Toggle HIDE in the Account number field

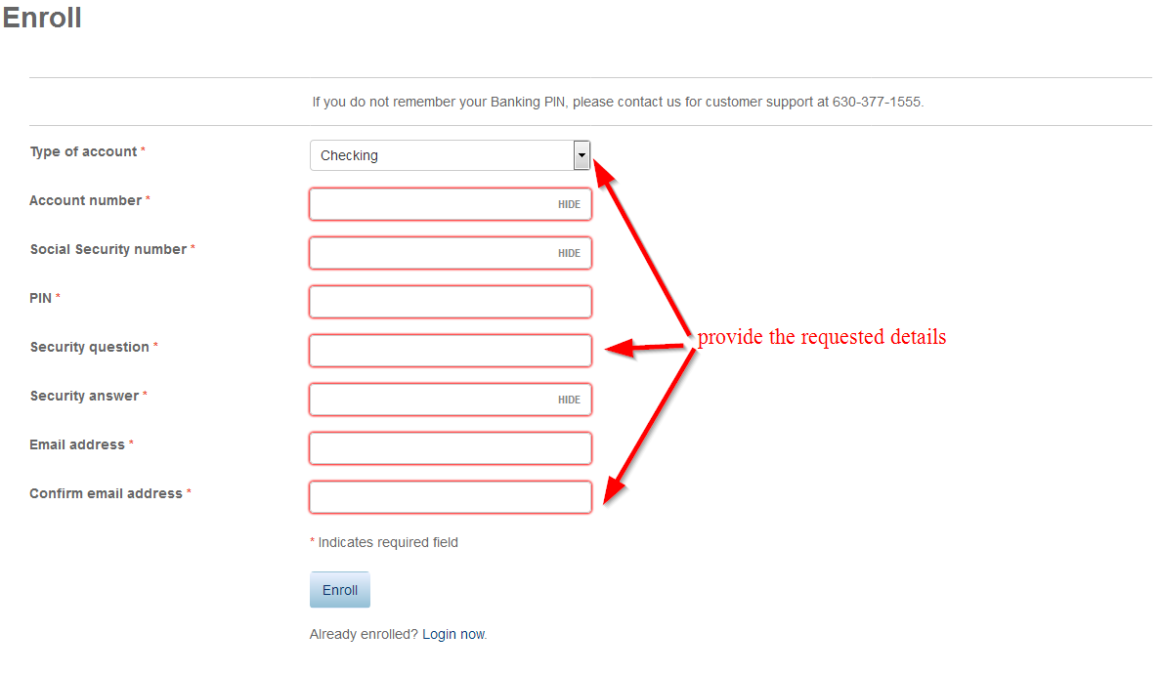pyautogui.click(x=569, y=205)
